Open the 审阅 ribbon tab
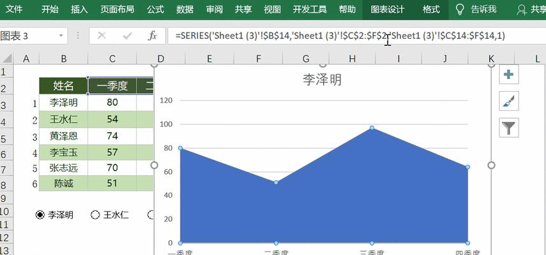The width and height of the screenshot is (546, 255). pyautogui.click(x=214, y=10)
